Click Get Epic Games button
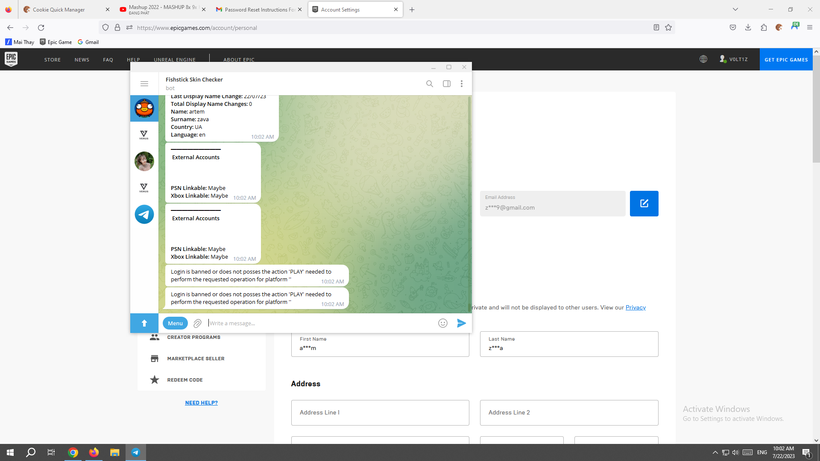This screenshot has height=461, width=820. point(786,59)
